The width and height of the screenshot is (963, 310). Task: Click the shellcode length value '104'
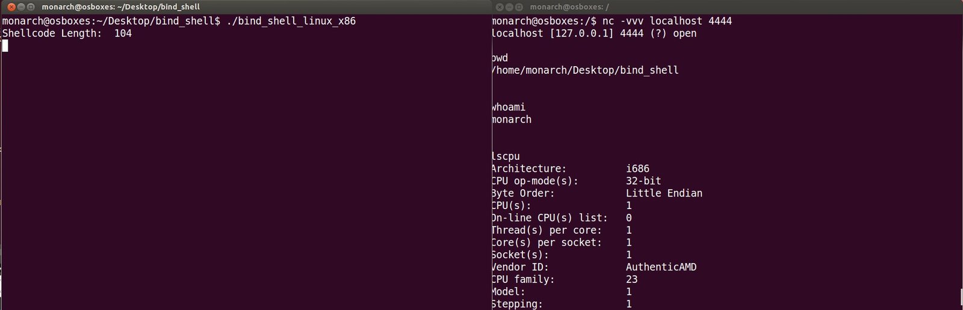(123, 34)
